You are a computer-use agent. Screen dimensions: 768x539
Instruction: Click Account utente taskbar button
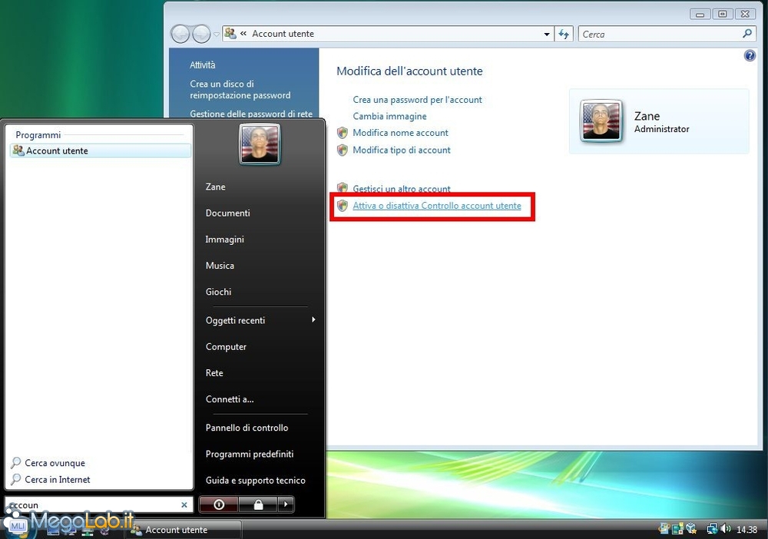(184, 530)
